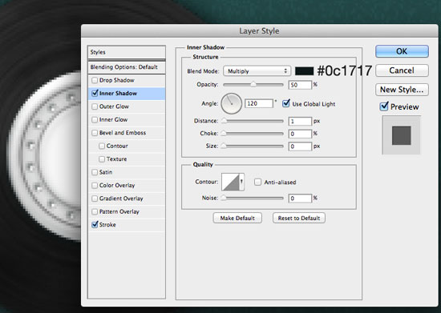Toggle the Preview checkbox off
The width and height of the screenshot is (441, 313).
pos(384,106)
